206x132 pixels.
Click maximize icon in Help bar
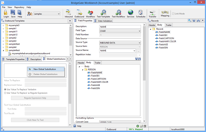pyautogui.click(x=145, y=126)
